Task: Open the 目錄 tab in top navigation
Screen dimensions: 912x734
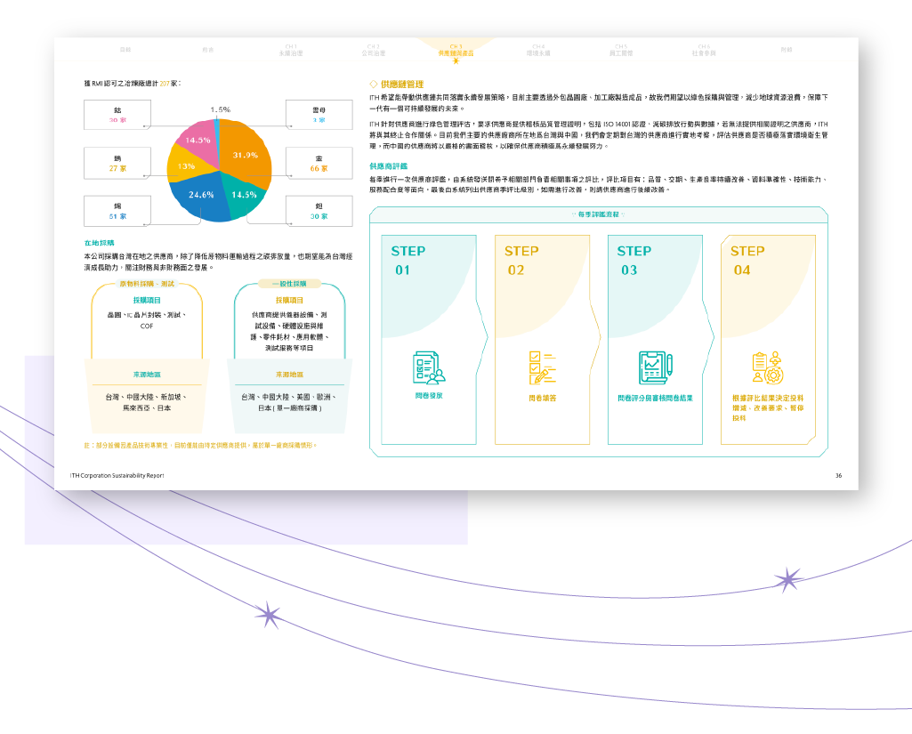Action: point(125,50)
